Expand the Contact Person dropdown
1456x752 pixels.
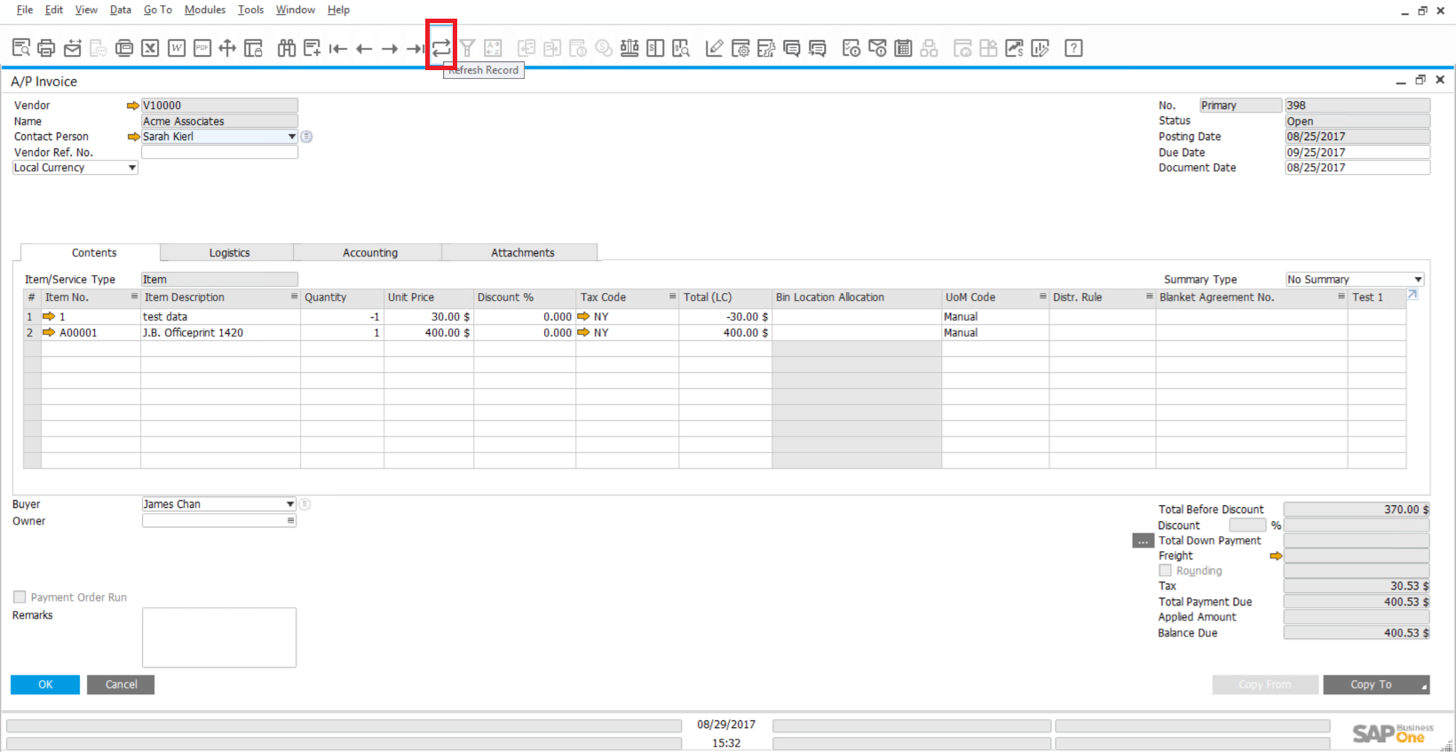(291, 137)
